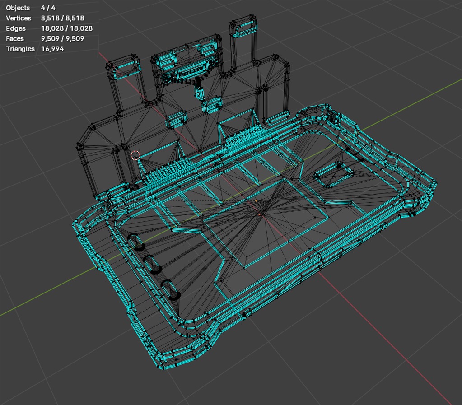Click the Triangles statistics label

[20, 49]
